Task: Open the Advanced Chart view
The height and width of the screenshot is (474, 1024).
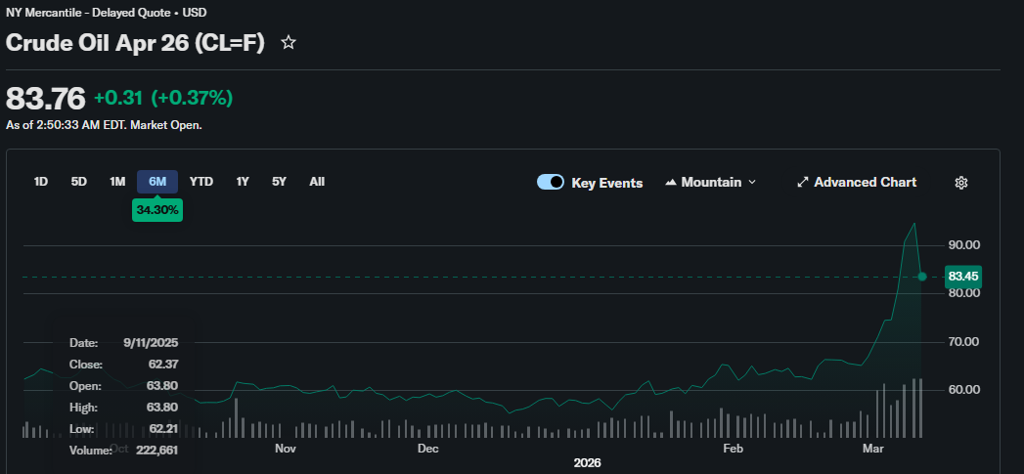Action: [x=857, y=182]
